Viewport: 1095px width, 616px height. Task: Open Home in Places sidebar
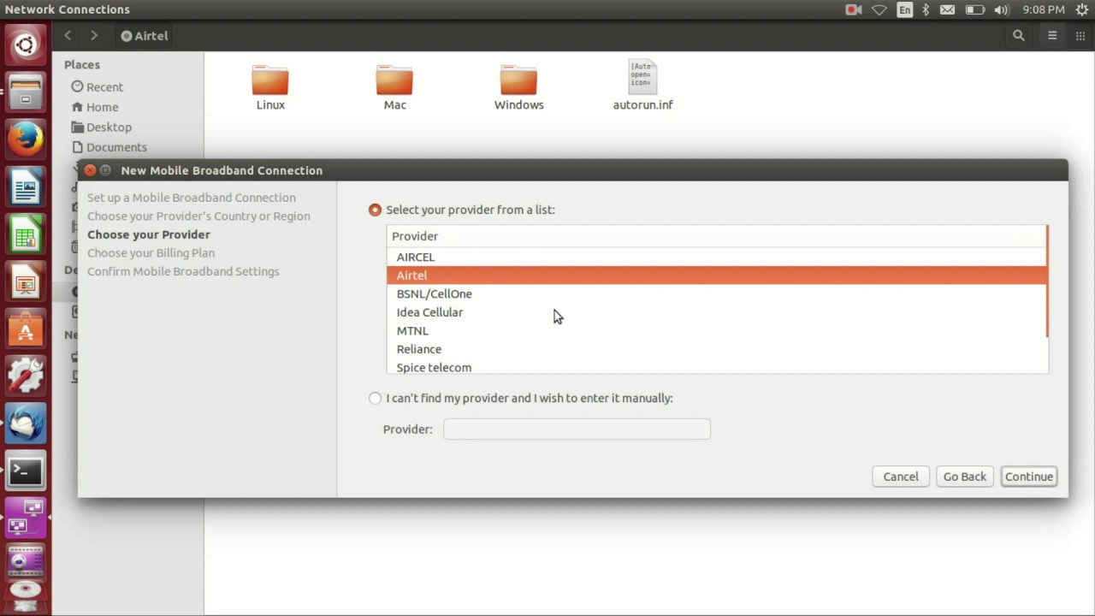coord(95,107)
